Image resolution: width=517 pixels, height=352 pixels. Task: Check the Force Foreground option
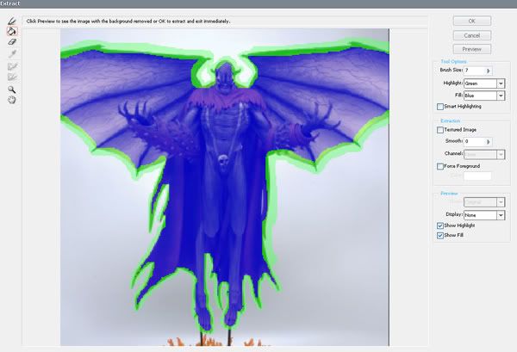(x=441, y=165)
